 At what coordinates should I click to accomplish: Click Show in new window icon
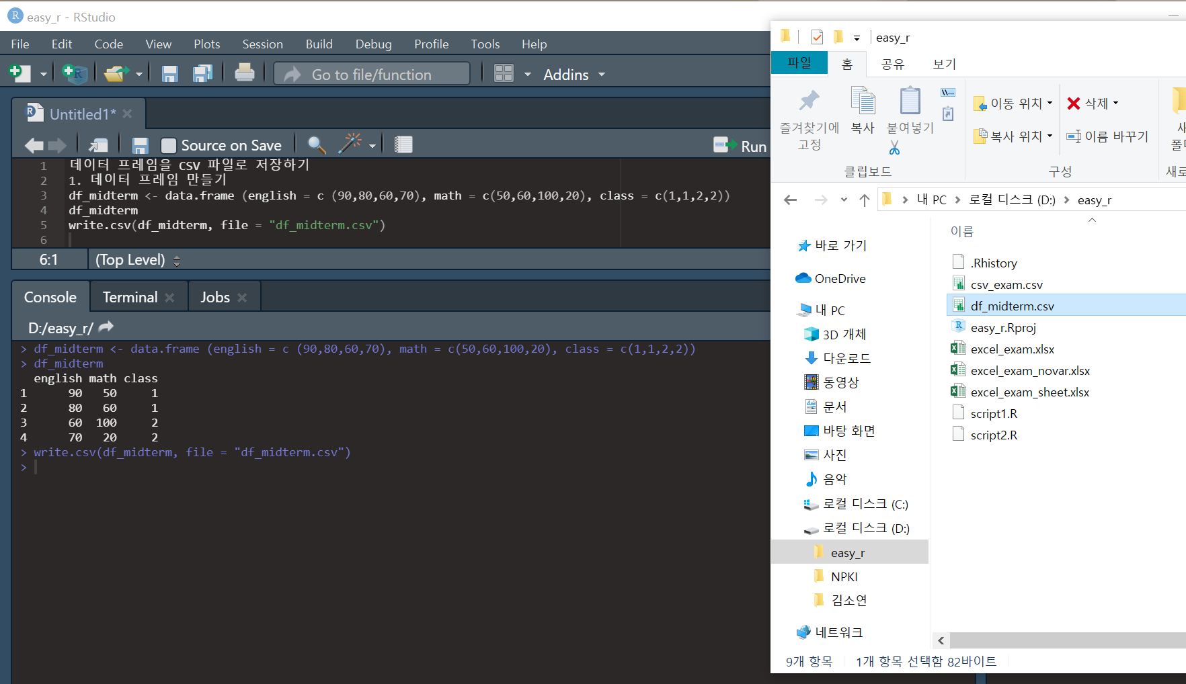click(x=98, y=145)
